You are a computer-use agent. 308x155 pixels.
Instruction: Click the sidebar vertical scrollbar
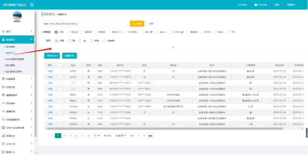coord(35,74)
